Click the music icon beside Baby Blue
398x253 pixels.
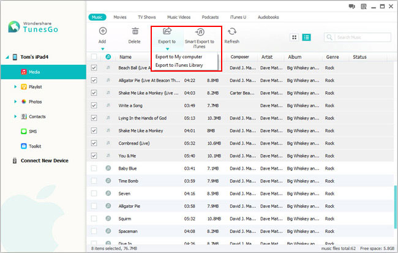(x=108, y=168)
